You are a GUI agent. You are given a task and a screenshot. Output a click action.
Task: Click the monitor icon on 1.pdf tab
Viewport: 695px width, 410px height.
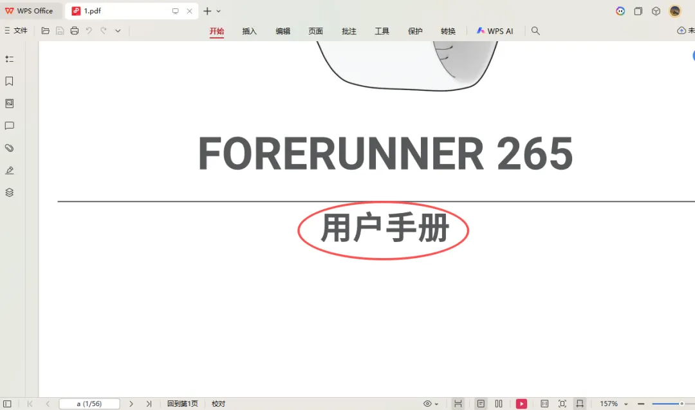(176, 11)
